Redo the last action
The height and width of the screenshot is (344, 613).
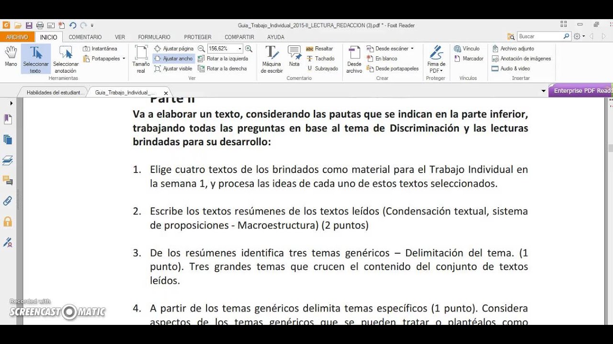tap(84, 25)
